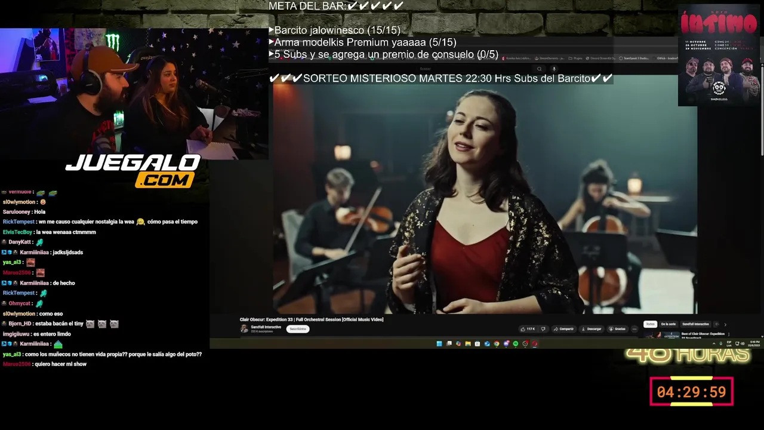Open File Explorer from the taskbar

(x=468, y=343)
